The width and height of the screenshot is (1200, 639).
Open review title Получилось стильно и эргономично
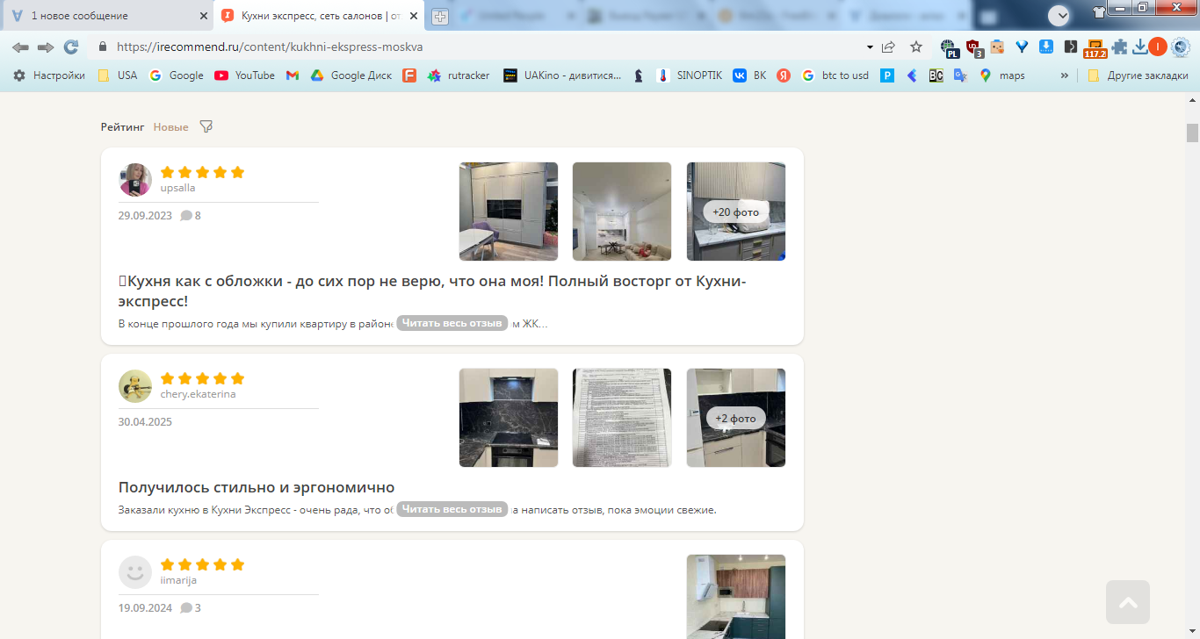point(257,487)
